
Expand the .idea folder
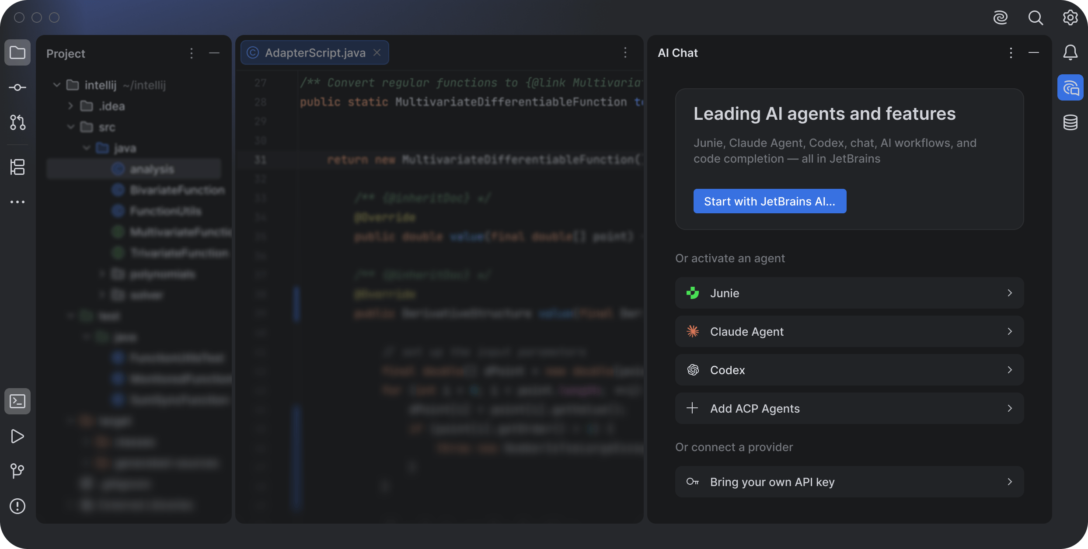click(x=70, y=106)
